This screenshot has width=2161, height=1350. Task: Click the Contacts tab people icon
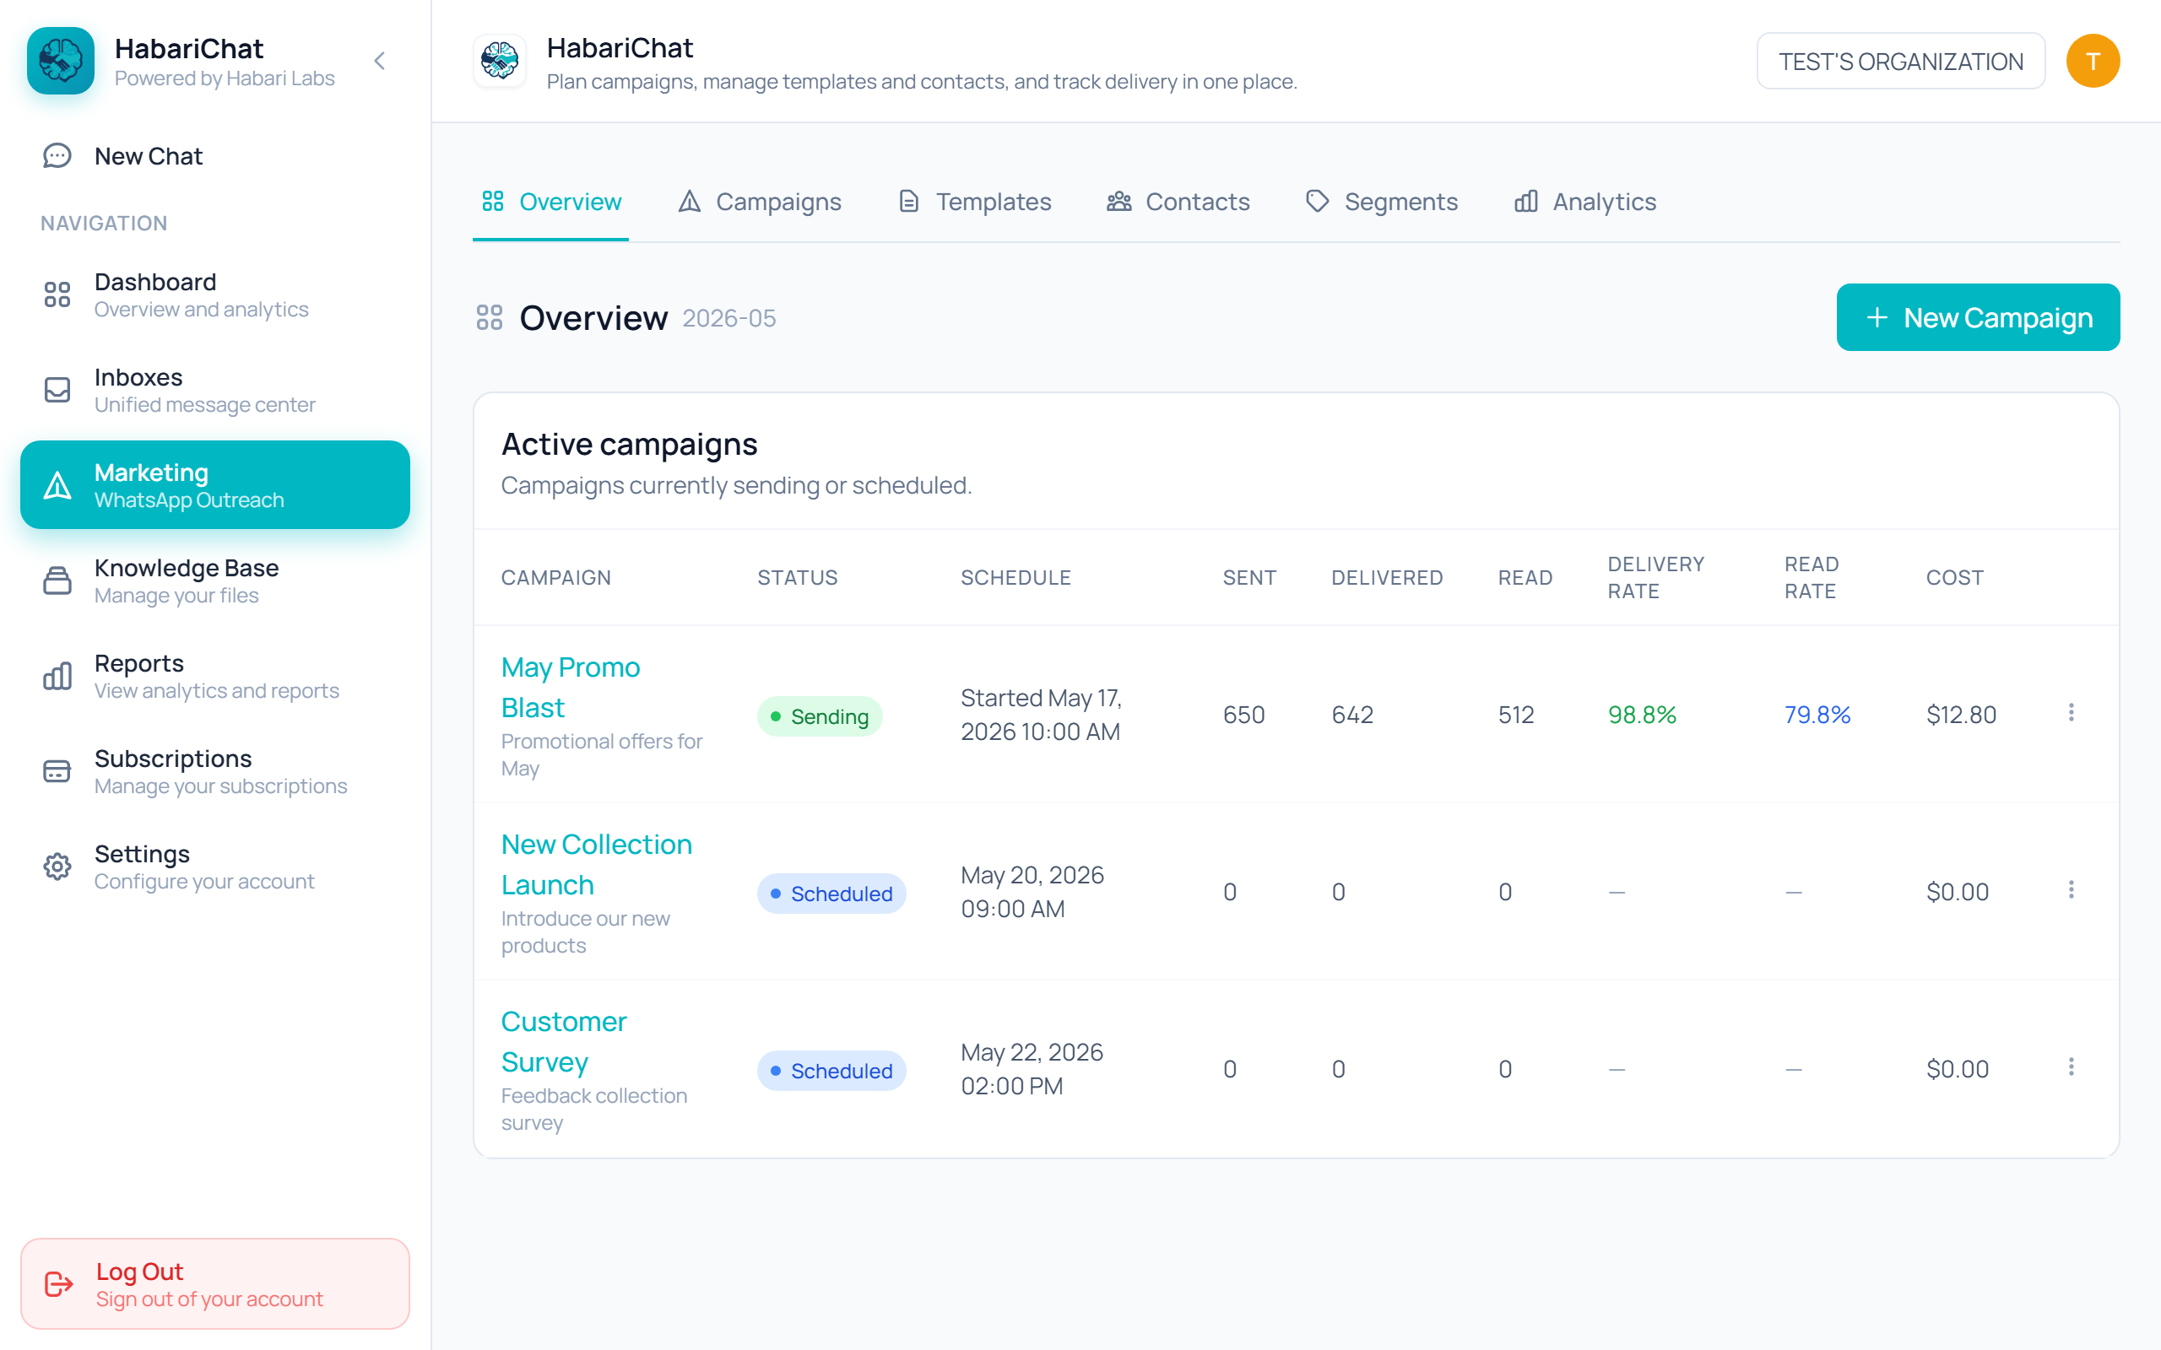point(1118,201)
